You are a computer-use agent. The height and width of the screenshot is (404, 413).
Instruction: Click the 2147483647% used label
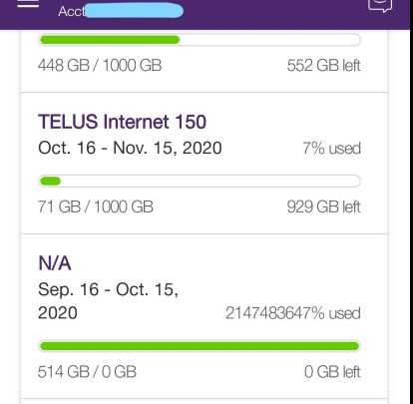pos(293,313)
